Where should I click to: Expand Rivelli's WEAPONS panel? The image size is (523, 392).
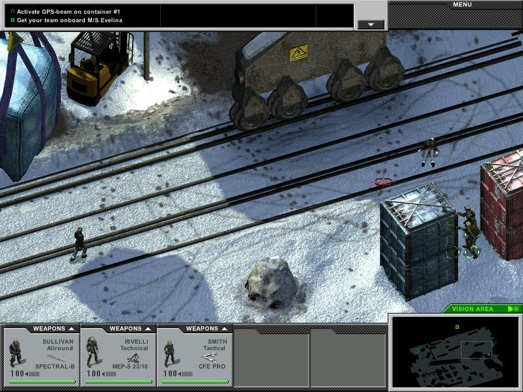click(129, 329)
